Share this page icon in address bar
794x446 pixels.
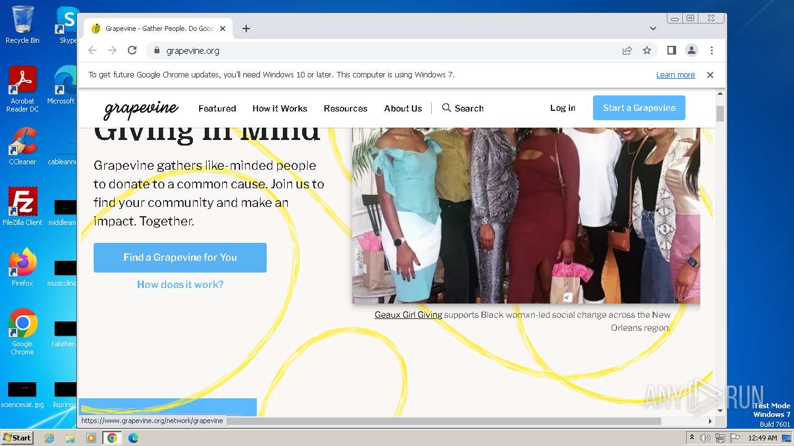pos(627,51)
